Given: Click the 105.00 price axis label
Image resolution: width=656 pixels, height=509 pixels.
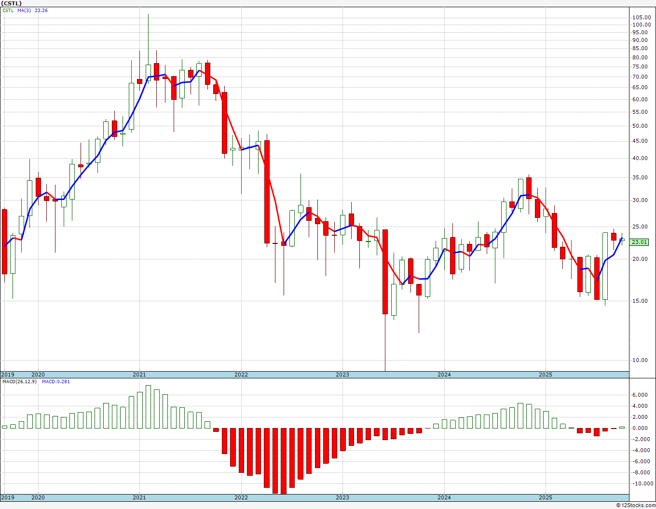Looking at the screenshot, I should pos(642,18).
